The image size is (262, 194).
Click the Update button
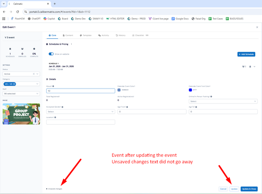[x=234, y=189]
